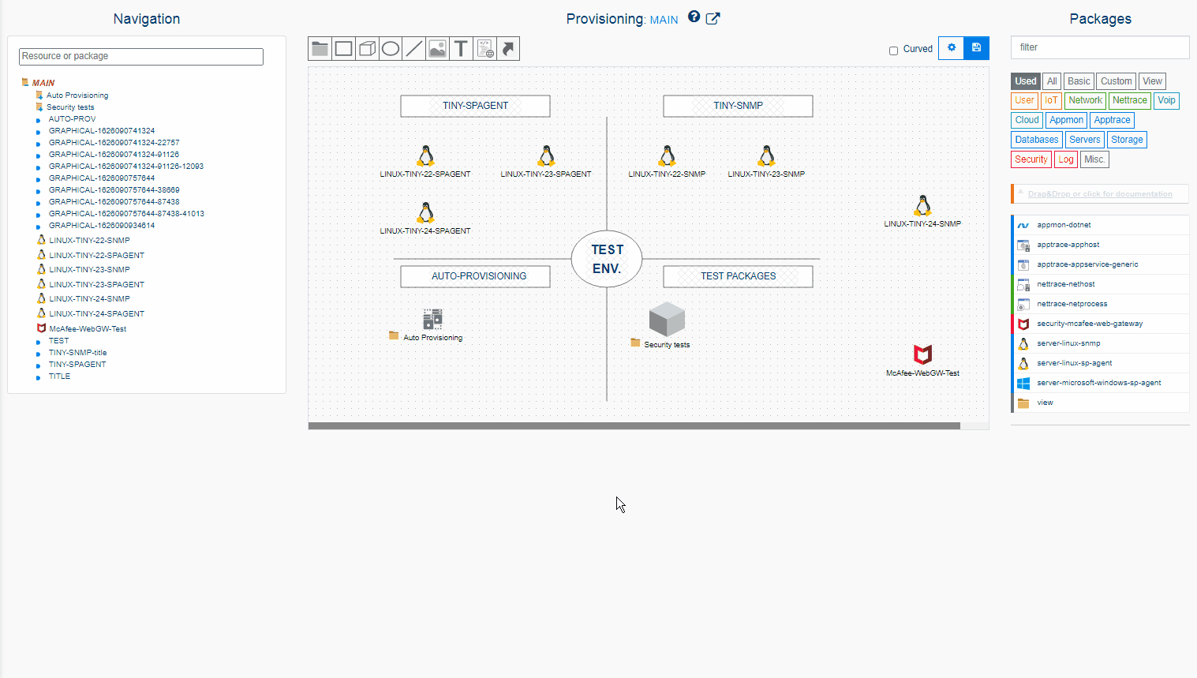This screenshot has width=1197, height=678.
Task: Select the 3D cube shape tool
Action: pyautogui.click(x=367, y=49)
